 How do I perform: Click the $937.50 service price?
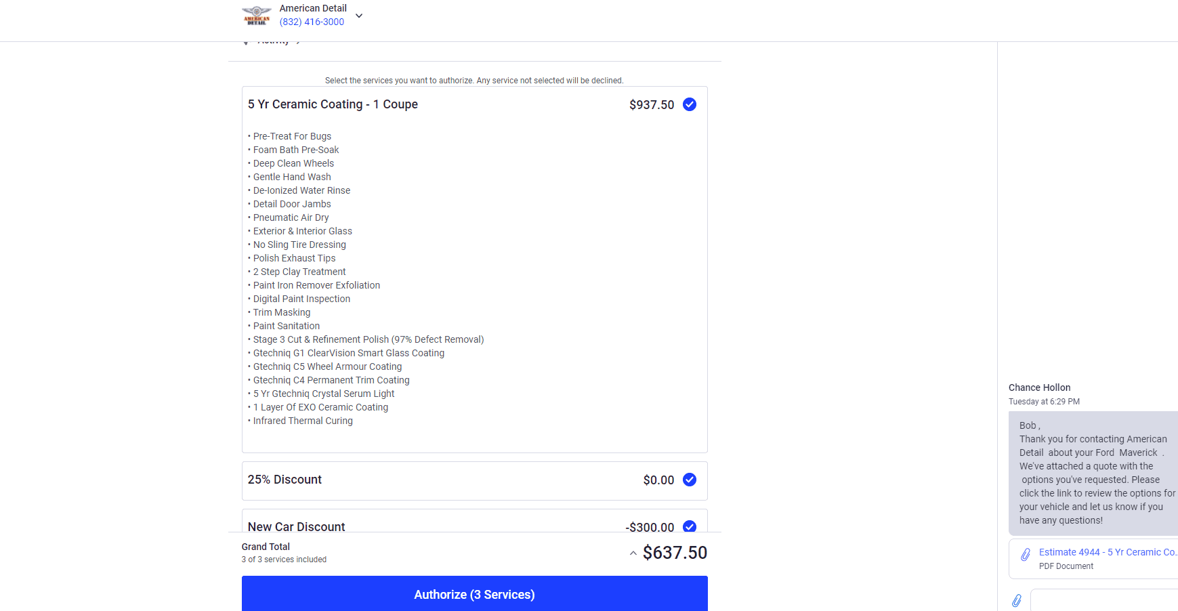652,105
